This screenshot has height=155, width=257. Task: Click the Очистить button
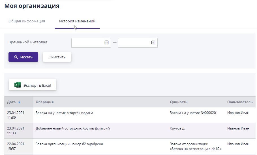pos(57,57)
